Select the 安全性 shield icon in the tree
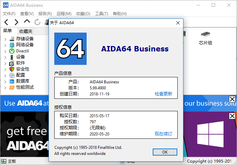Screen dimensions: 237x165 (12, 69)
